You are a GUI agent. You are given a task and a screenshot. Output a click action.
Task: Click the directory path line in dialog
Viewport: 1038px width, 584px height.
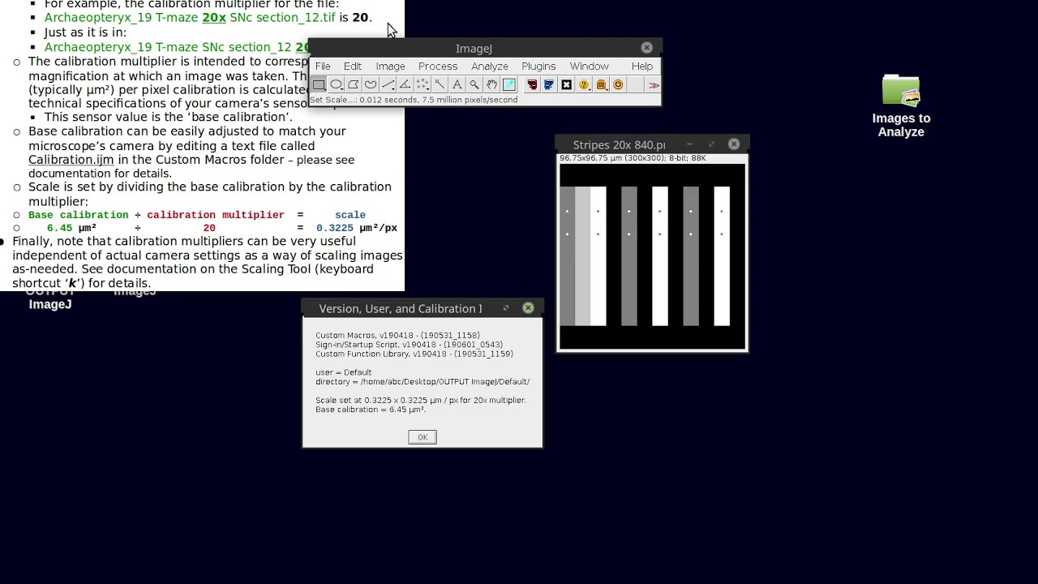422,381
